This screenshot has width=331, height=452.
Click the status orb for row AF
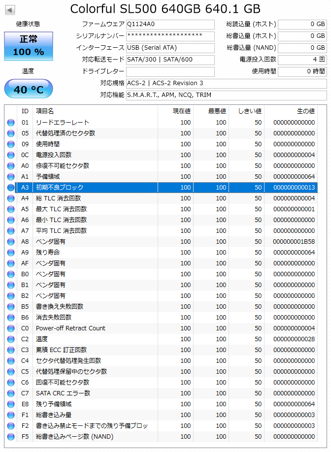coord(11,263)
